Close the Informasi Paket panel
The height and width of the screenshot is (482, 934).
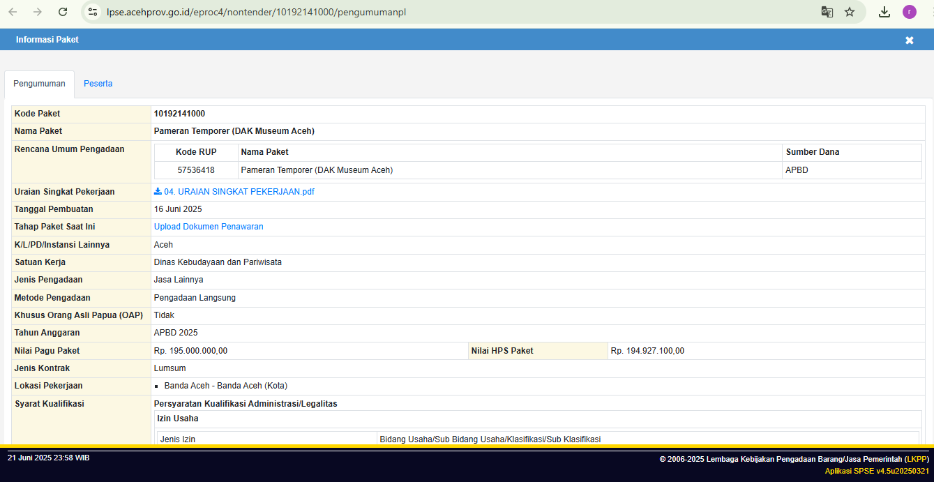(x=909, y=40)
